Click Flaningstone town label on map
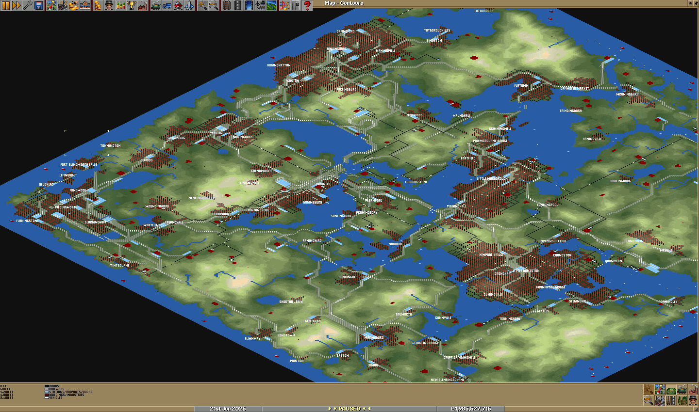This screenshot has height=412, width=699. [27, 221]
